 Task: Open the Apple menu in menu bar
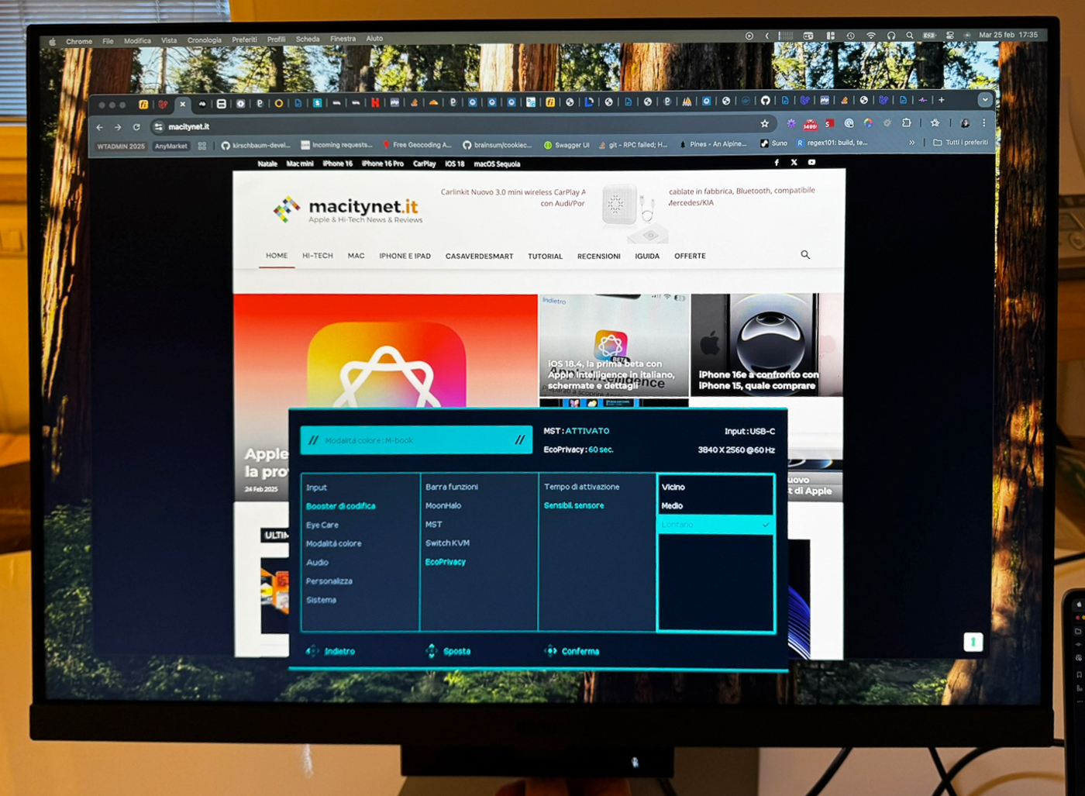pyautogui.click(x=52, y=42)
